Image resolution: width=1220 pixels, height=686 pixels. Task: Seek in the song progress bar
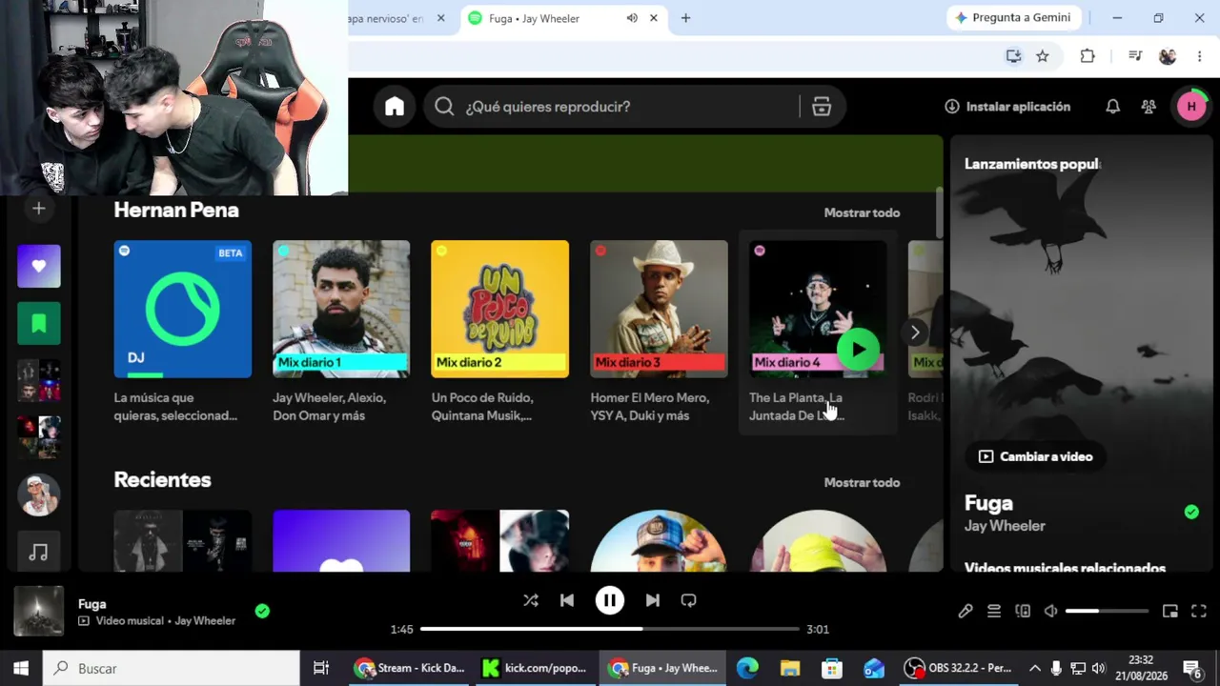609,629
